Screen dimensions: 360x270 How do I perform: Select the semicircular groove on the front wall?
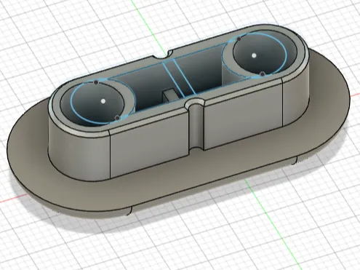click(196, 126)
